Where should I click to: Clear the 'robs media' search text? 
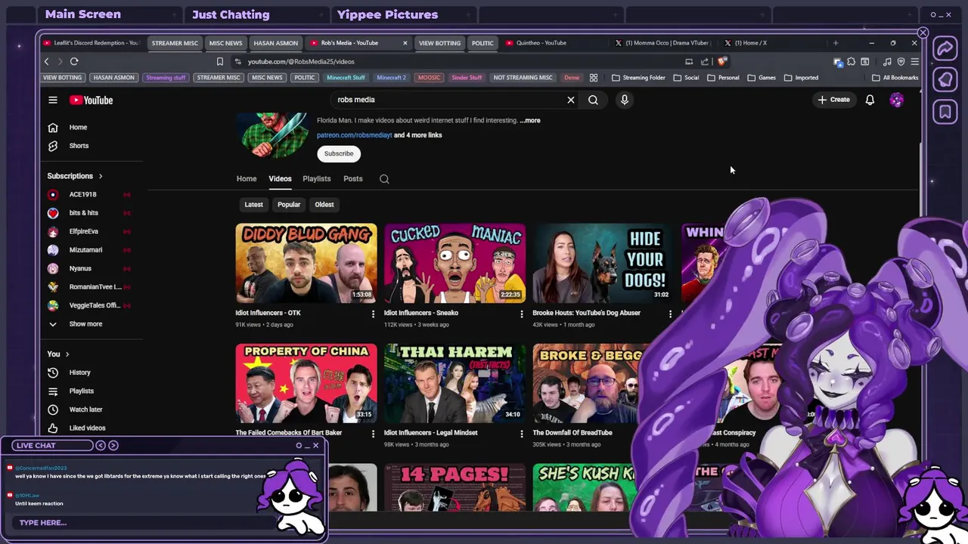point(571,100)
